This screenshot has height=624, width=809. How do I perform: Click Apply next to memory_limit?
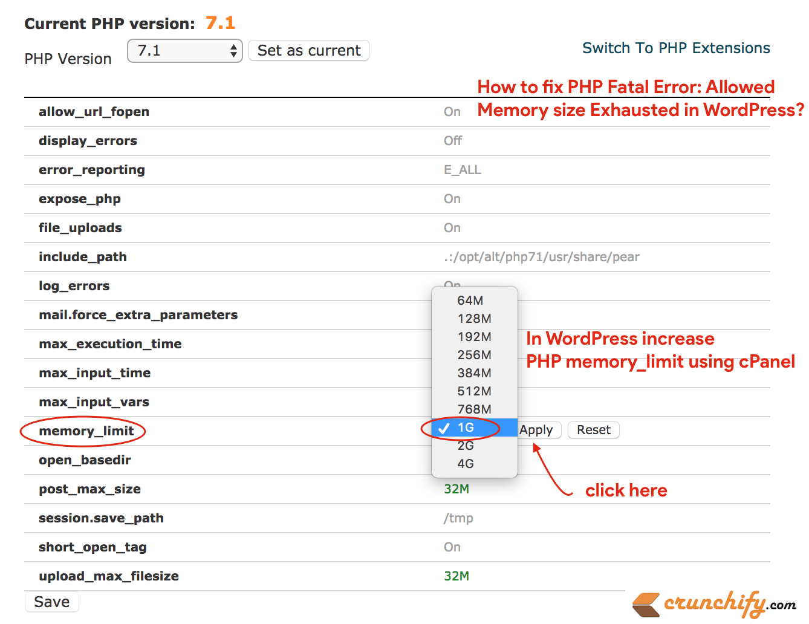point(539,430)
